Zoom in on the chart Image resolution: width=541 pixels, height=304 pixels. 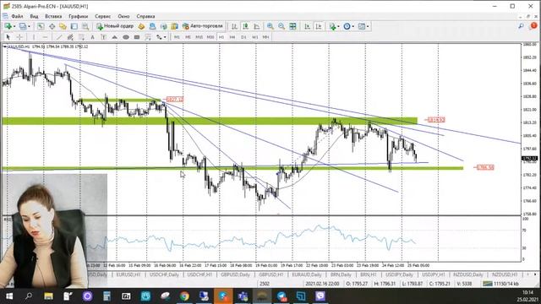[x=270, y=26]
